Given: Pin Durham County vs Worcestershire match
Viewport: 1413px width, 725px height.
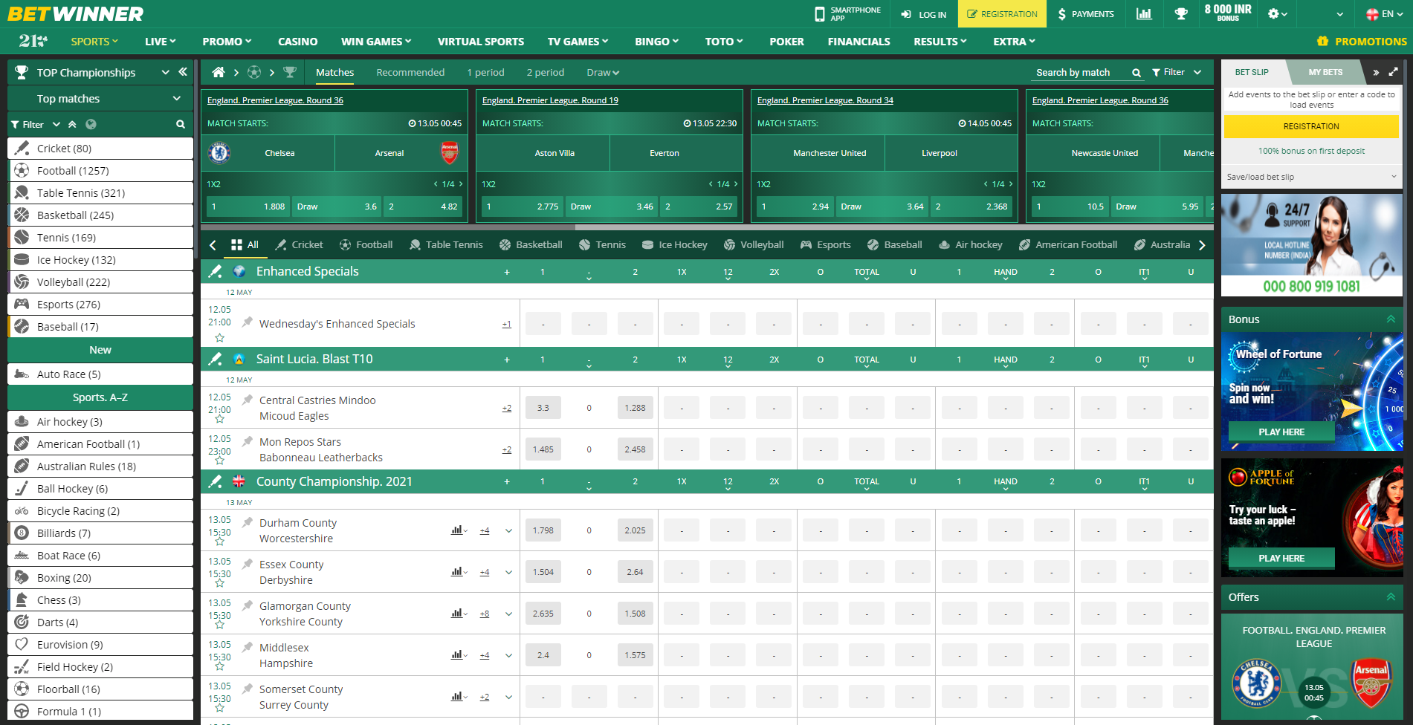Looking at the screenshot, I should 248,522.
